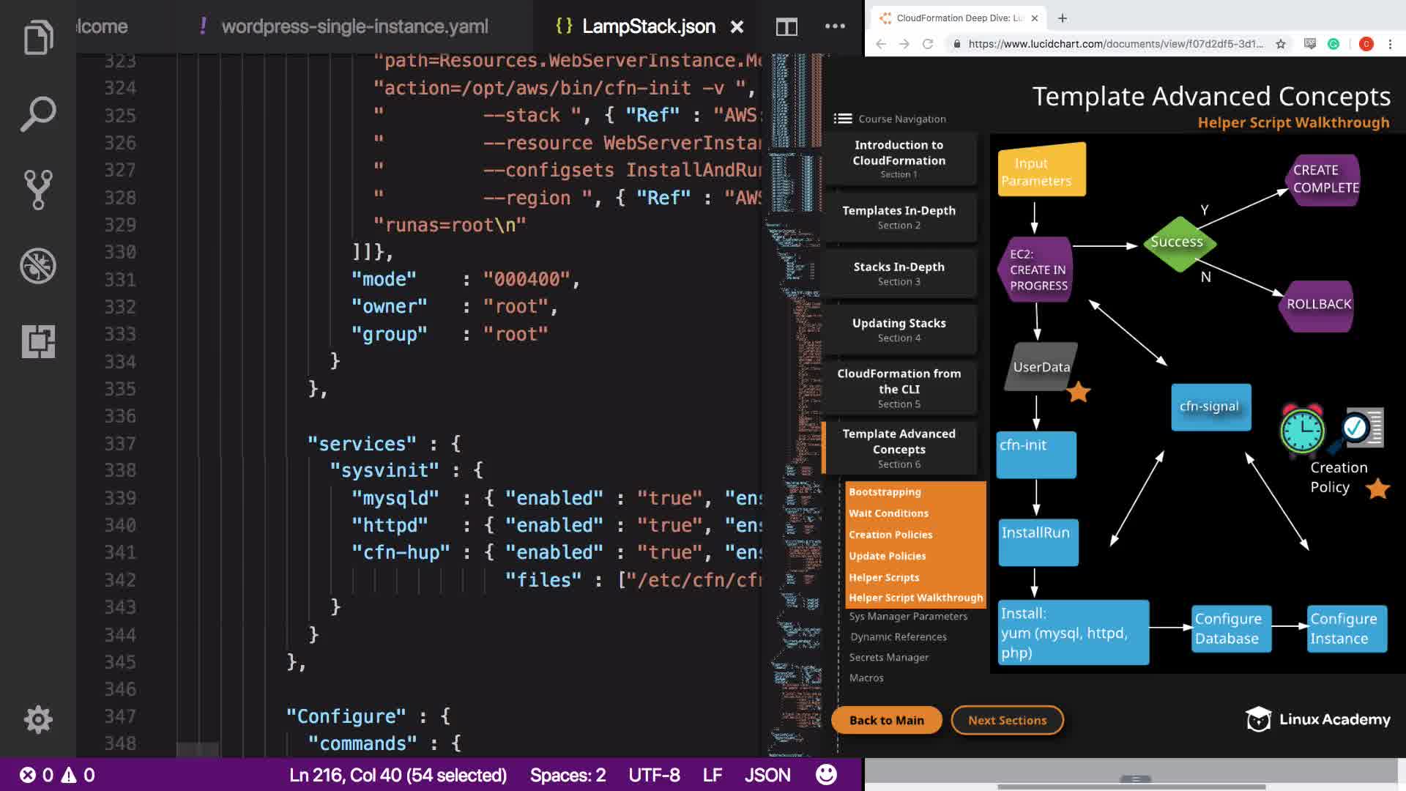Image resolution: width=1406 pixels, height=791 pixels.
Task: Bookmark page with star icon
Action: 1280,44
